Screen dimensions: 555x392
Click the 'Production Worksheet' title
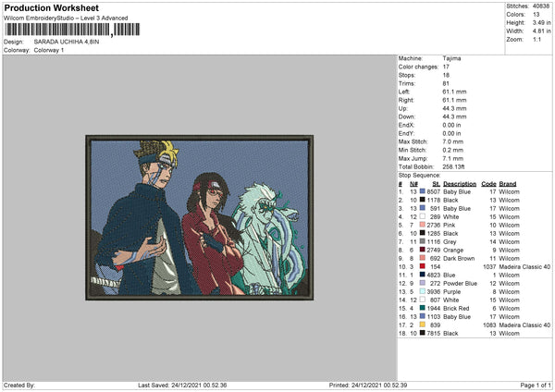coord(51,7)
